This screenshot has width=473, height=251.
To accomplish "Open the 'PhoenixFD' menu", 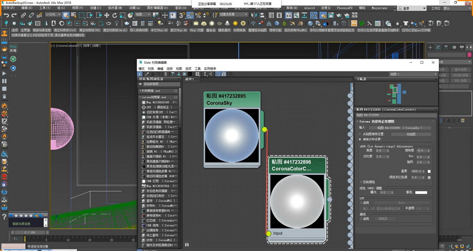I will 344,8.
